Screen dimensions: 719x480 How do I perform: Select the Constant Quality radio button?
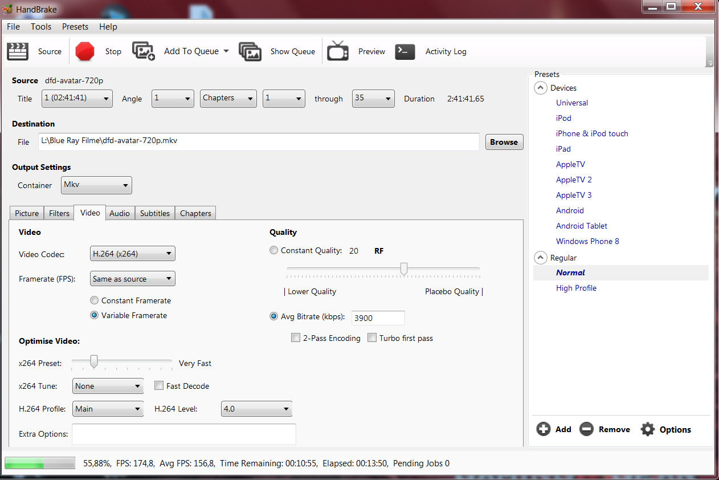(274, 250)
